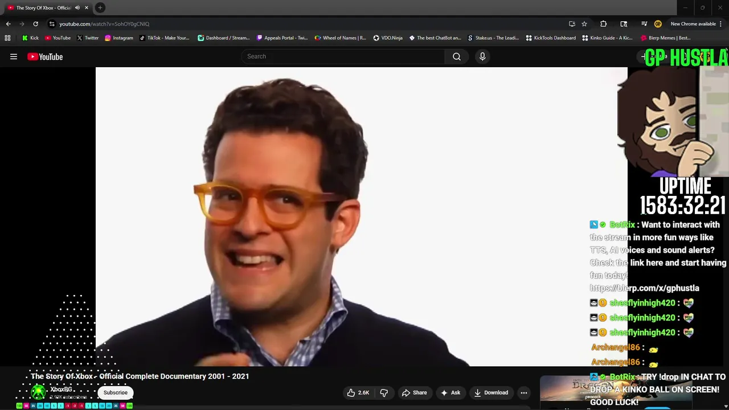The width and height of the screenshot is (729, 410).
Task: Start voice search with the microphone icon
Action: coord(482,56)
